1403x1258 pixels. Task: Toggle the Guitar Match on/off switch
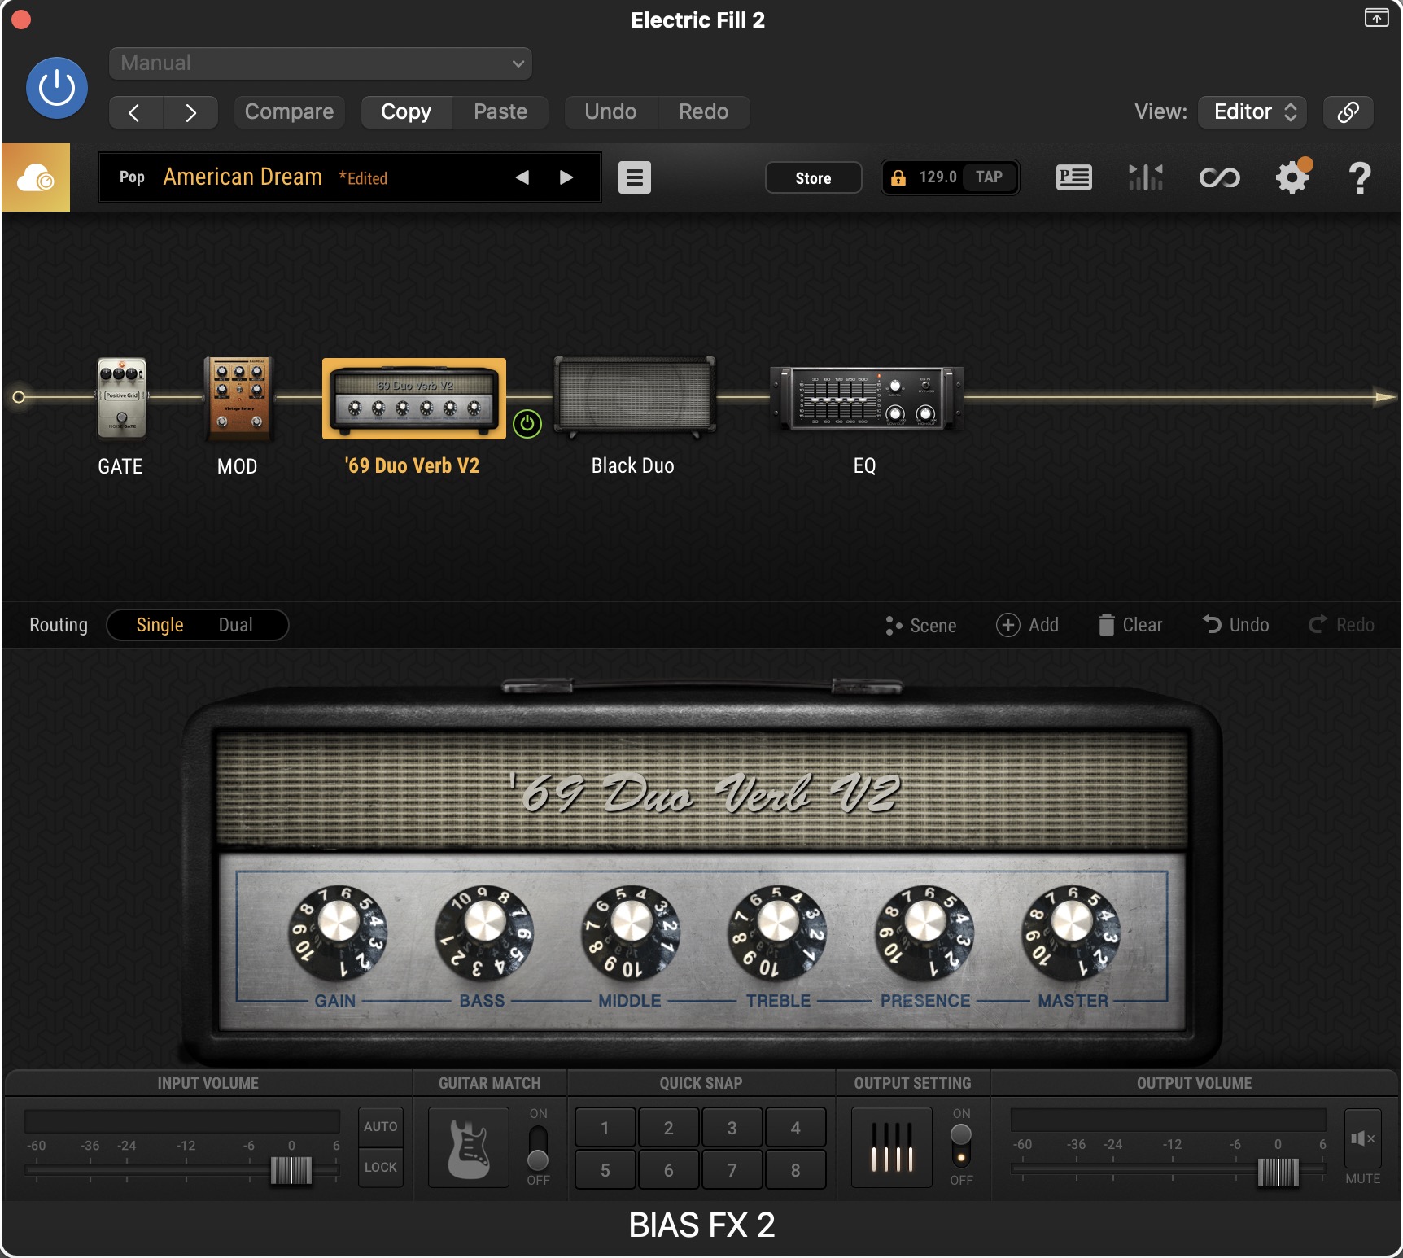coord(538,1147)
